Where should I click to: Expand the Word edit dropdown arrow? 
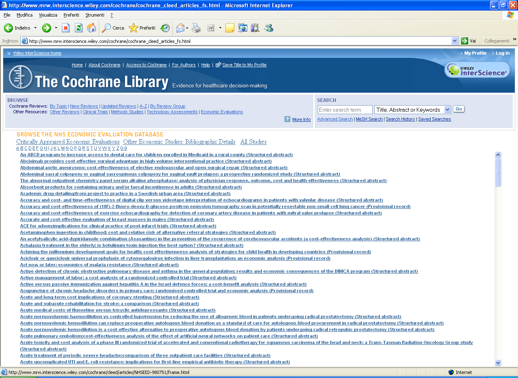pos(220,28)
